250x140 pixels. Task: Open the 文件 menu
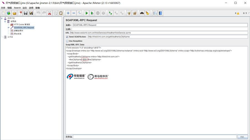(x=3, y=8)
